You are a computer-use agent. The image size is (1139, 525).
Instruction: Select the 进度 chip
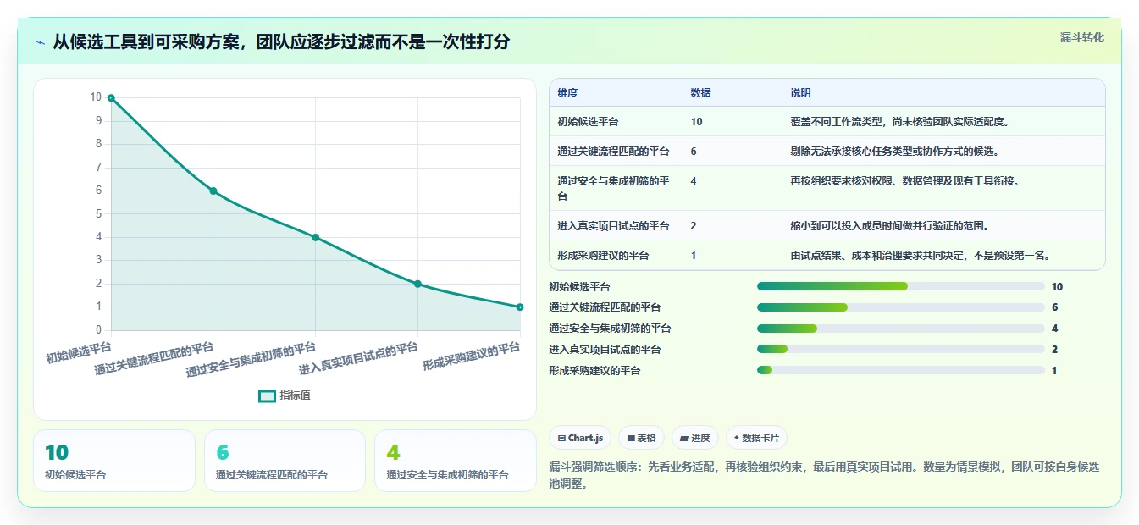click(x=694, y=438)
